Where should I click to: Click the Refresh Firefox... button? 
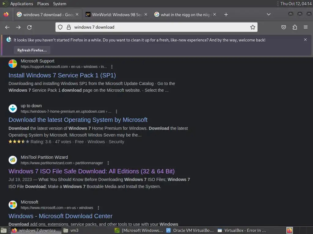tap(32, 50)
